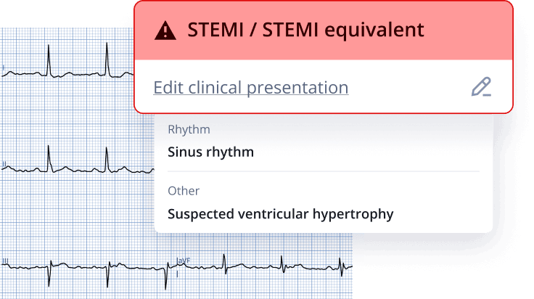534x299 pixels.
Task: Click first upward QRS spike in aVF
Action: pyautogui.click(x=224, y=263)
